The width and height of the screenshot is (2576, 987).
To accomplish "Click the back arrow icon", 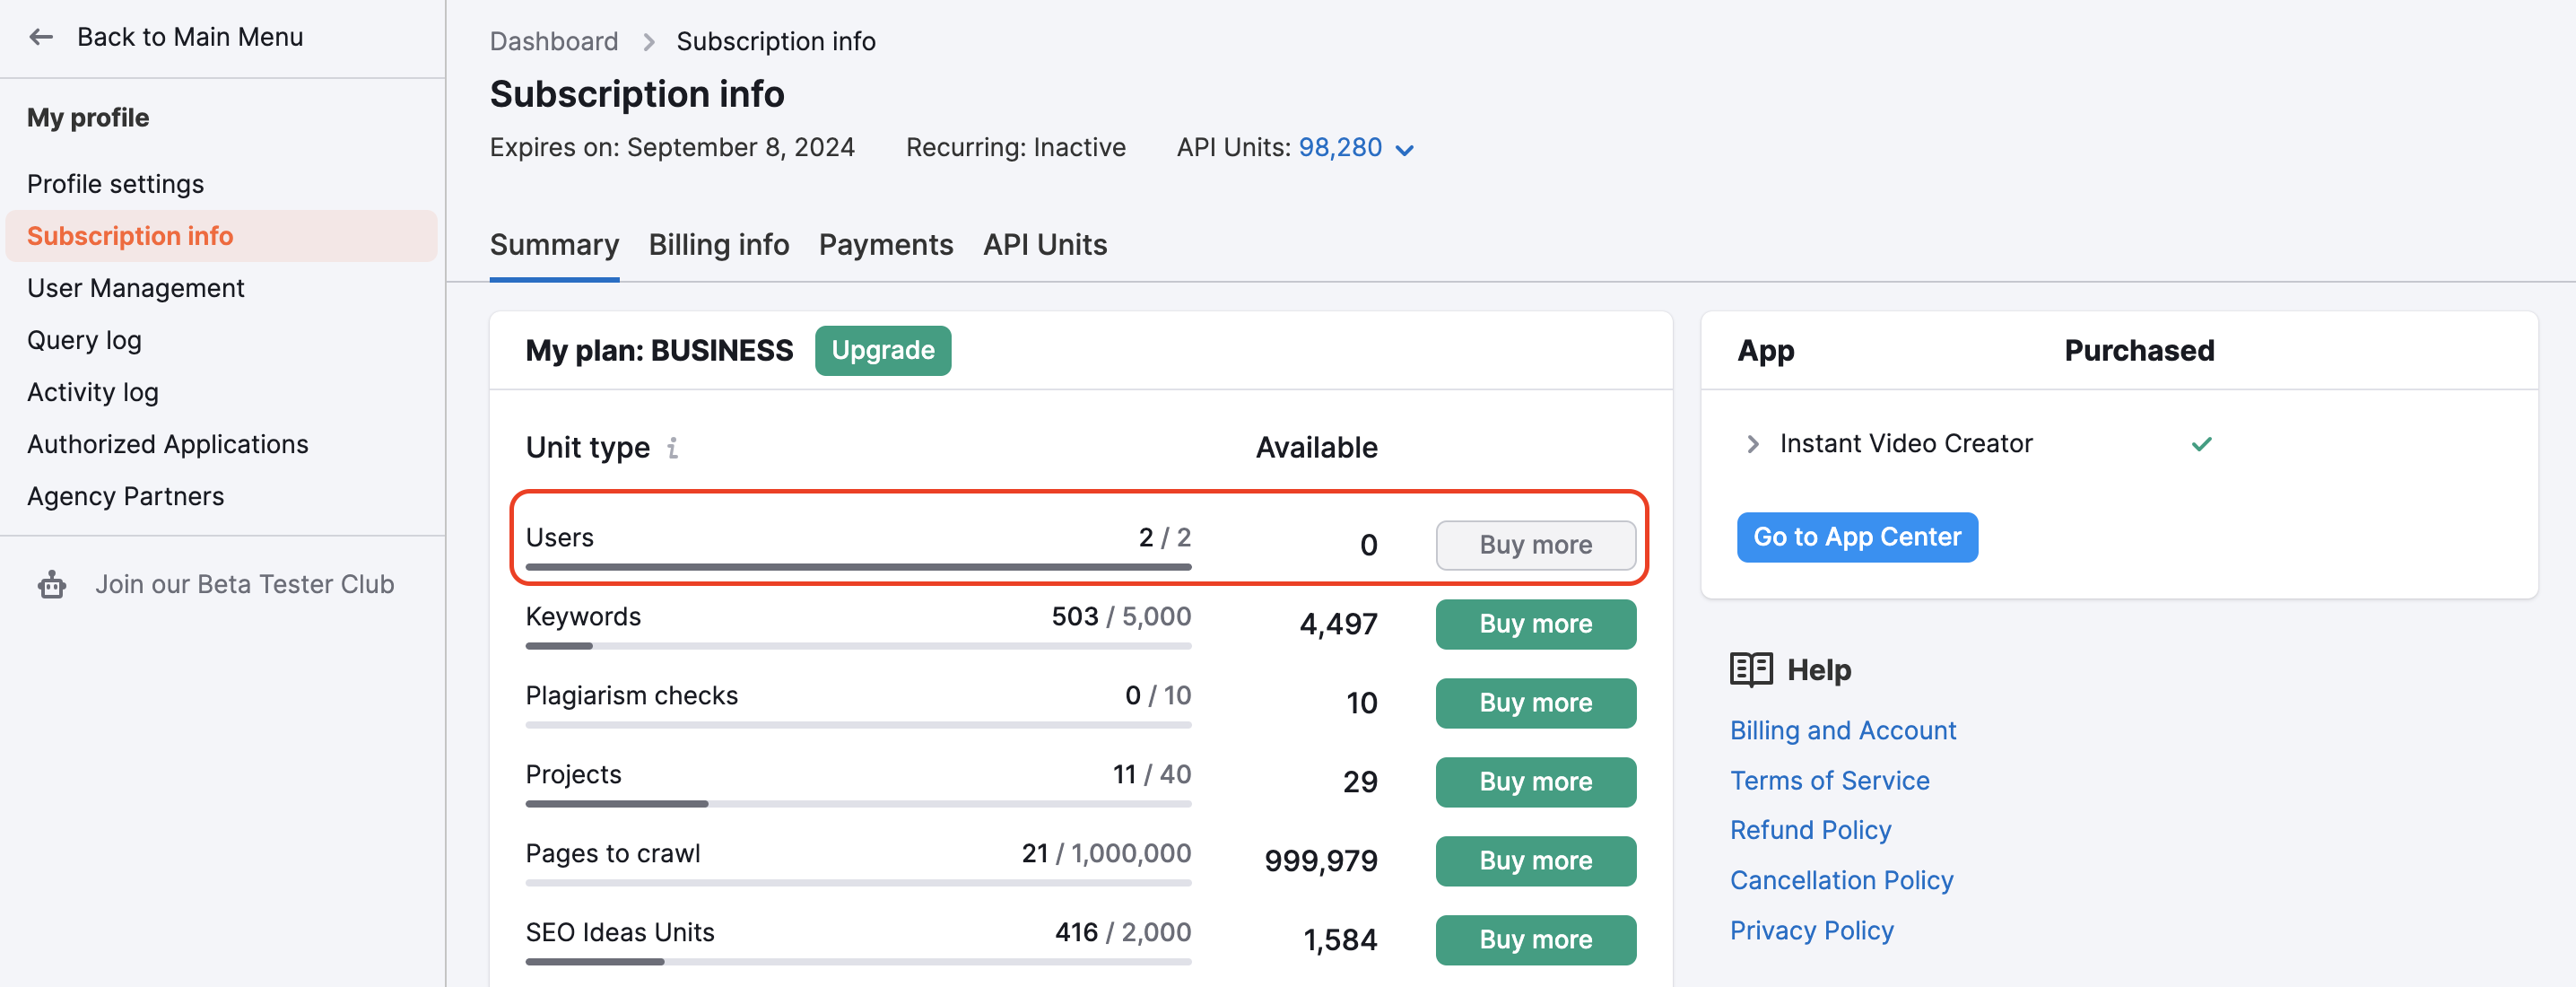I will pos(41,37).
